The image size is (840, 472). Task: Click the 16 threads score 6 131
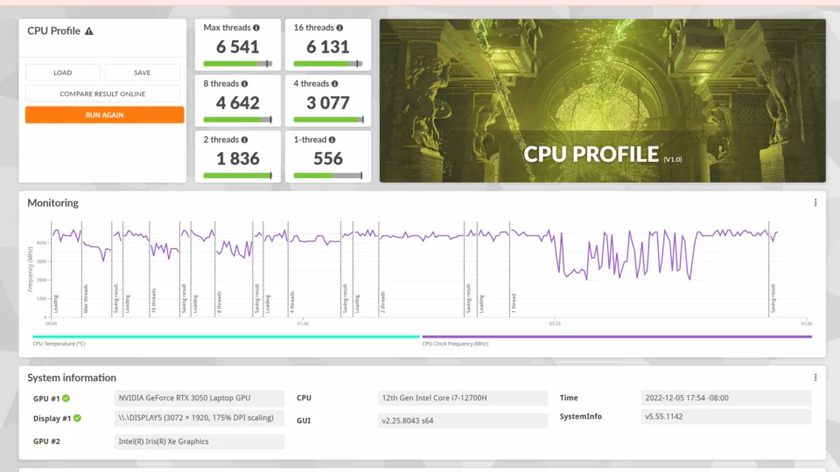pos(328,47)
